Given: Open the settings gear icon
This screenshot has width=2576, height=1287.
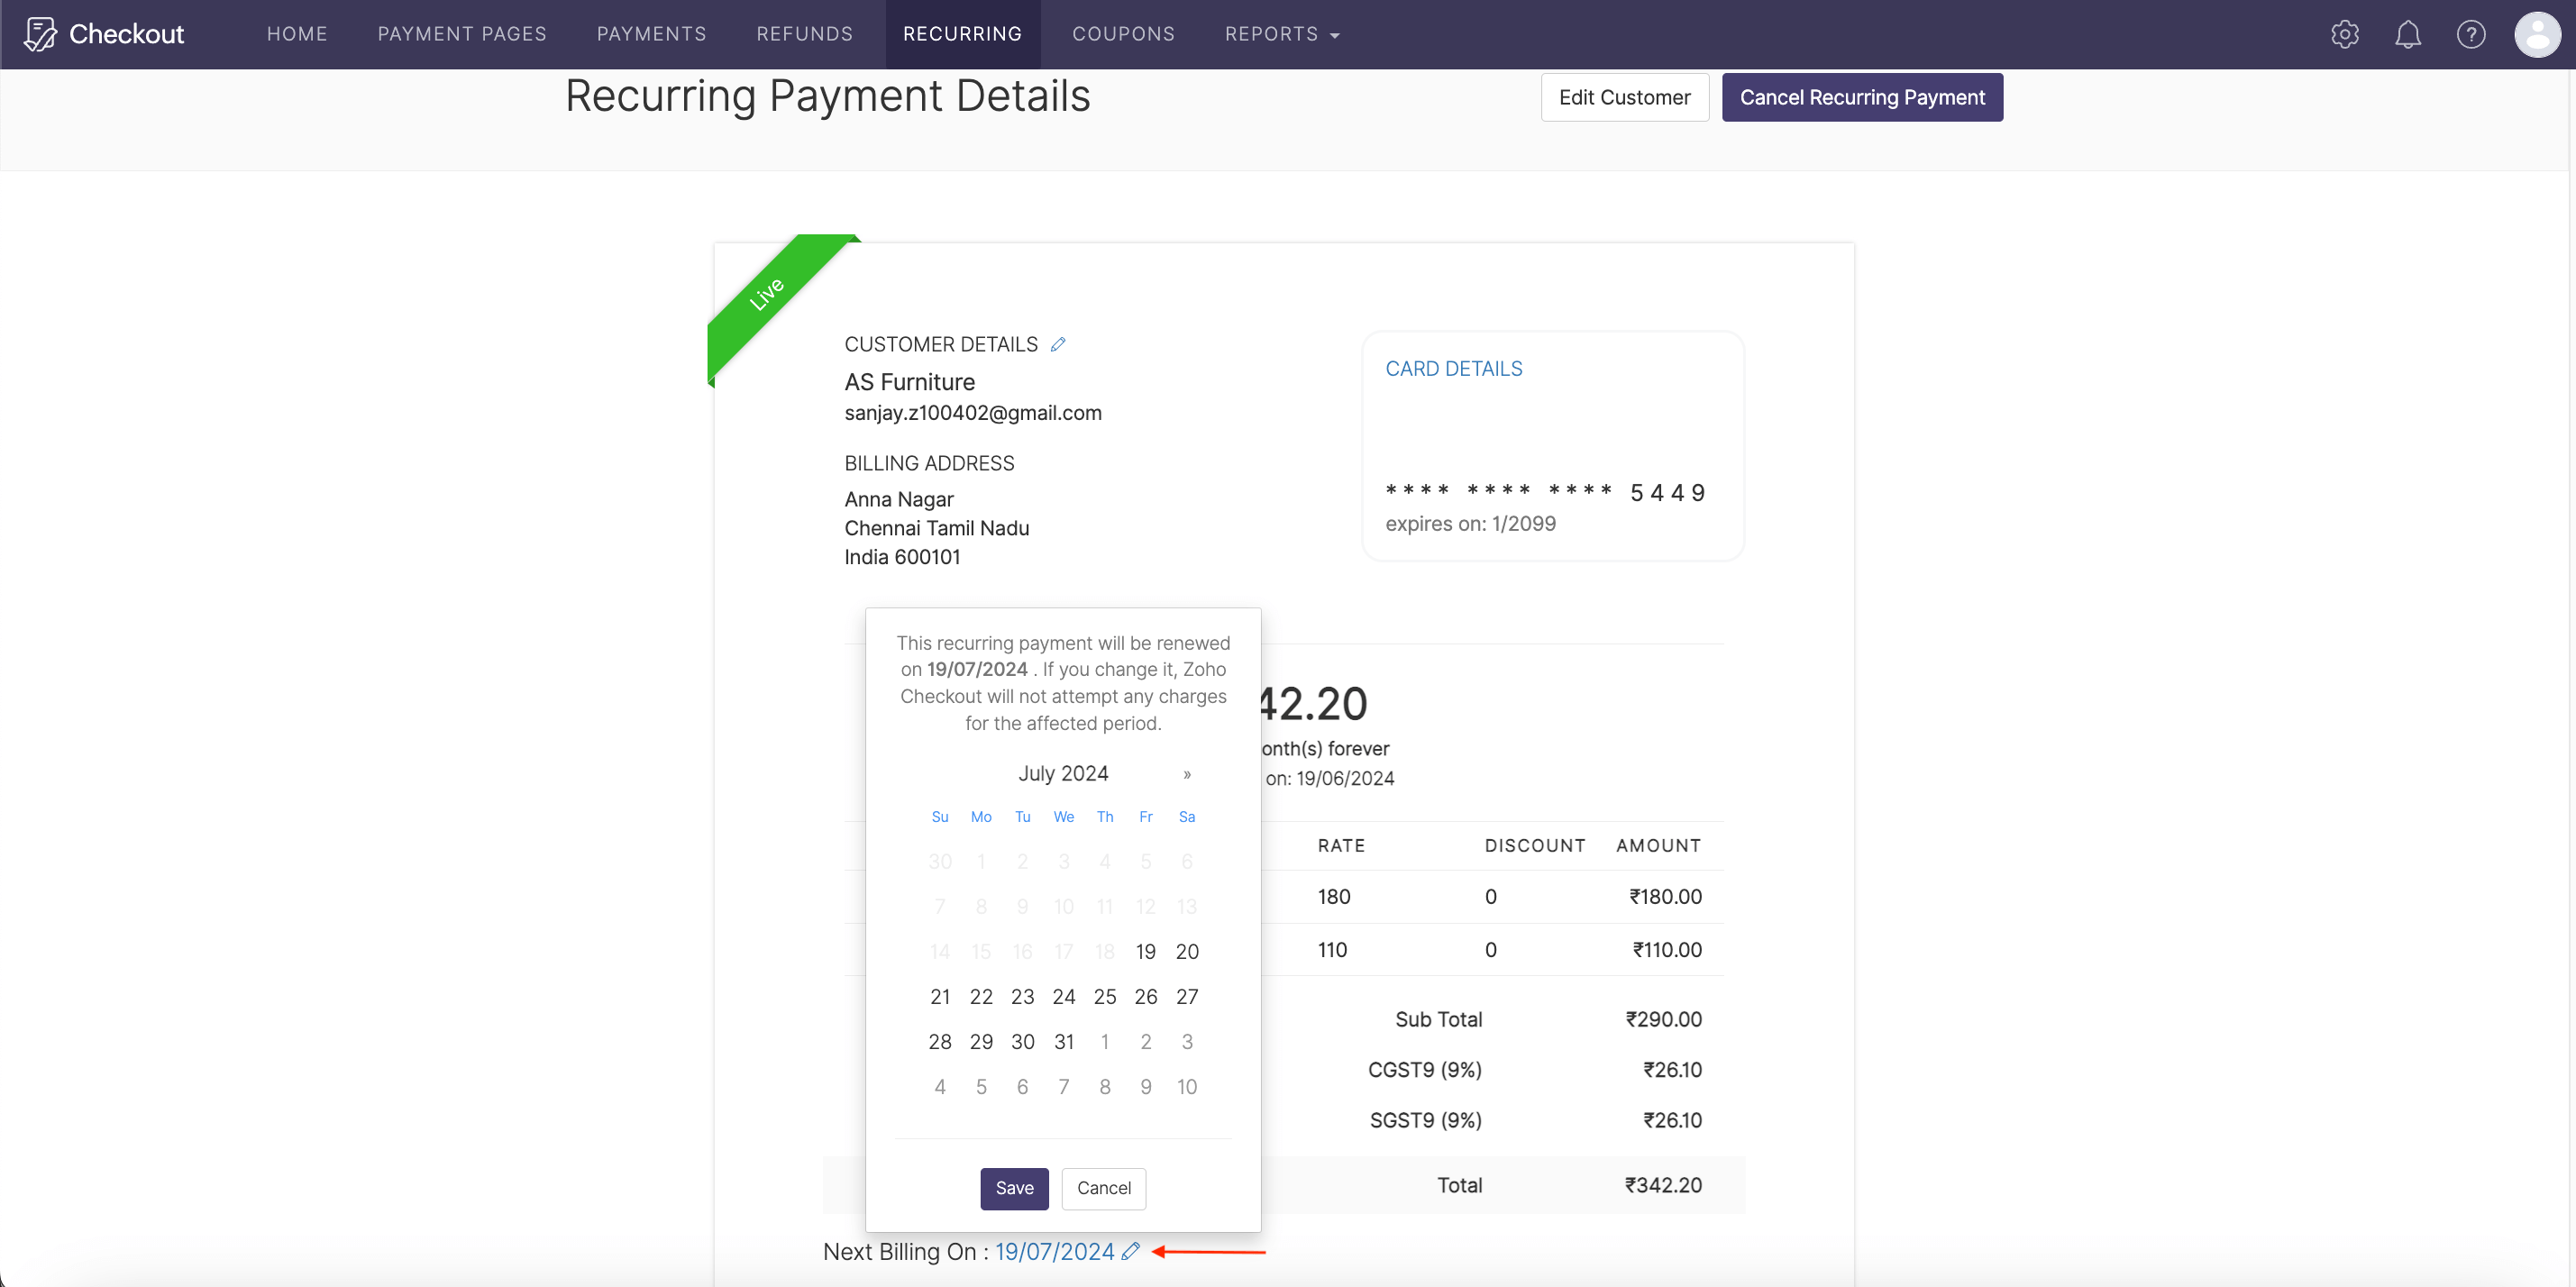Looking at the screenshot, I should (2345, 34).
